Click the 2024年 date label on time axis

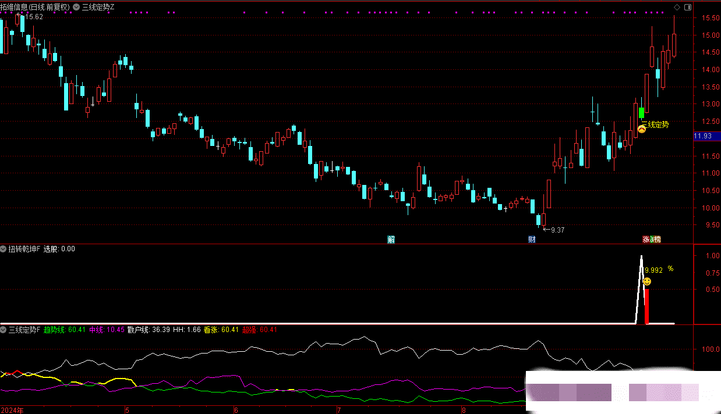click(12, 410)
